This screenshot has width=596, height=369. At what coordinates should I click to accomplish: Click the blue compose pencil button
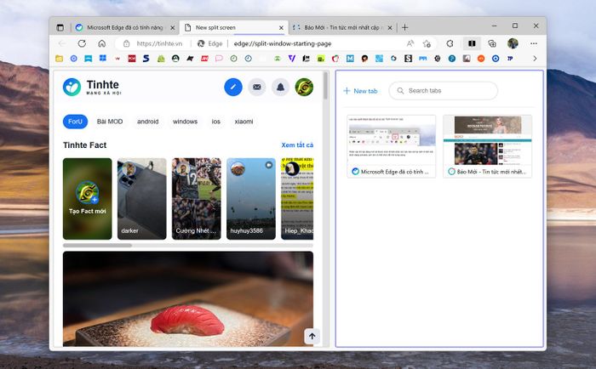[x=233, y=87]
